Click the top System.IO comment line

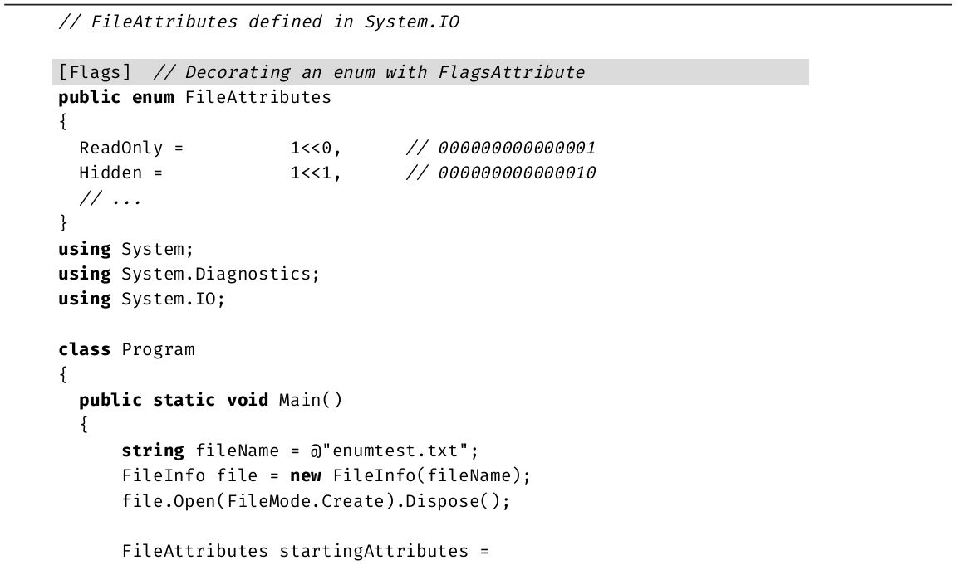pyautogui.click(x=258, y=22)
